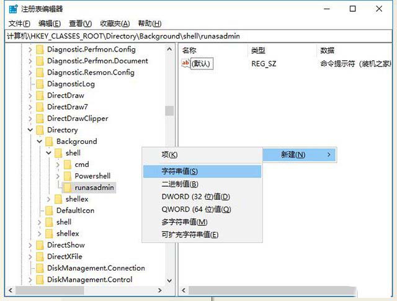This screenshot has width=397, height=301.
Task: Click the 'ab' string value icon for (默认)
Action: [x=185, y=63]
